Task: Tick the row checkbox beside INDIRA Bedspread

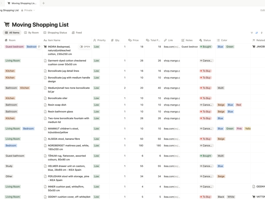Action: click(1, 47)
